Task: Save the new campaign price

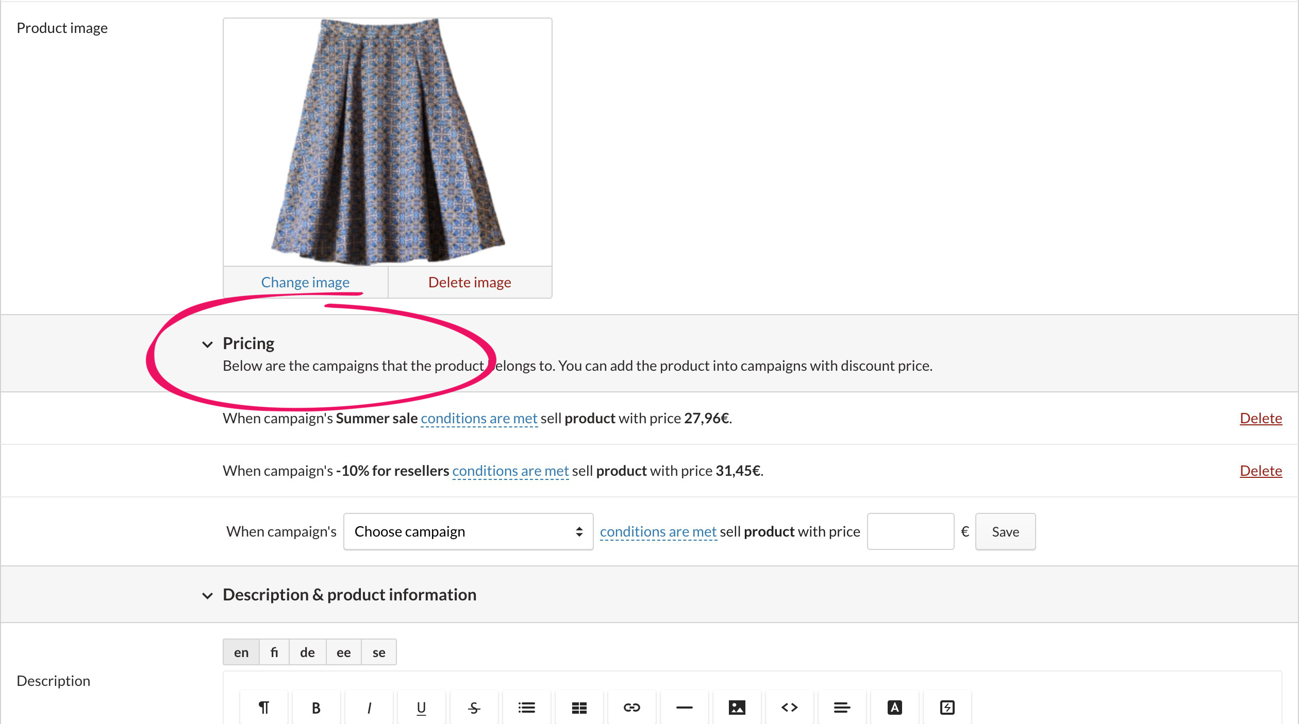Action: (x=1005, y=531)
